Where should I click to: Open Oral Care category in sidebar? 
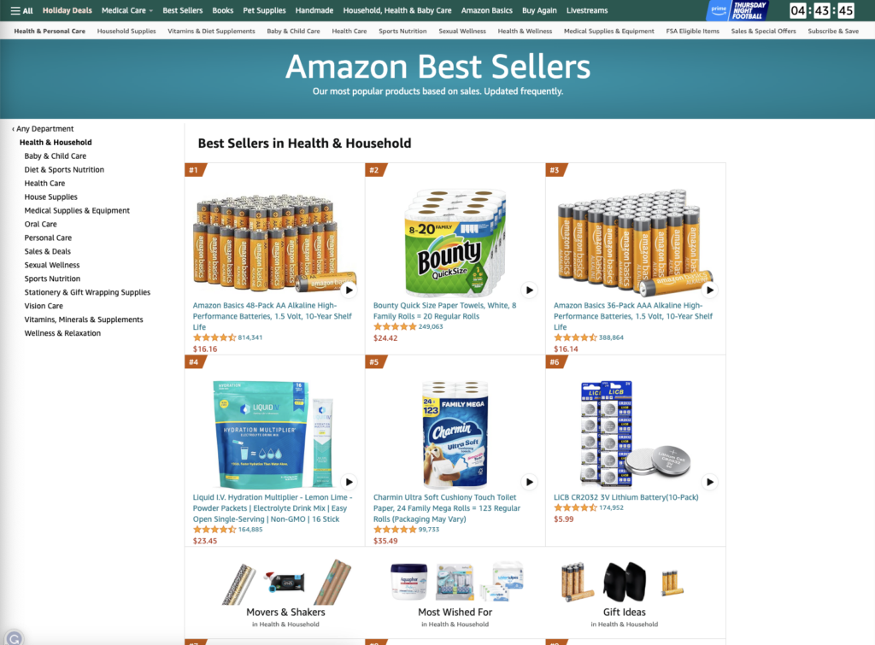[x=40, y=225]
